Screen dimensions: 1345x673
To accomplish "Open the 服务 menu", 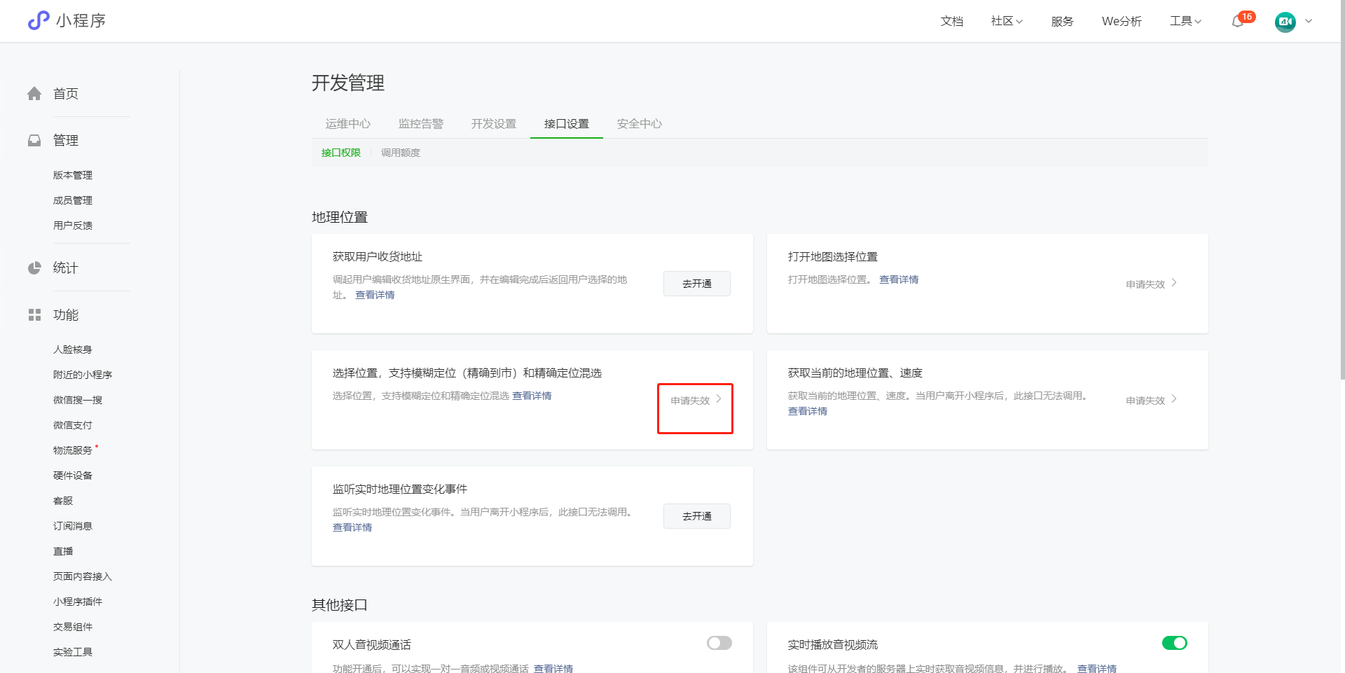I will pyautogui.click(x=1063, y=21).
